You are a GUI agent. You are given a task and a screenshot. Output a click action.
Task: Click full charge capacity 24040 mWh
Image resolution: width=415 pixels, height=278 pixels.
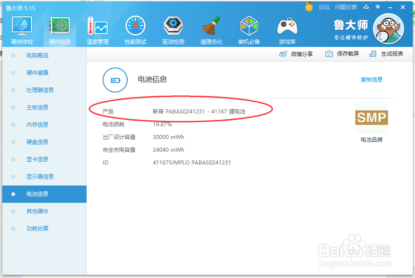click(x=168, y=150)
